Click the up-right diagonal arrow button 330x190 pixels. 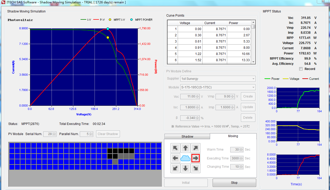click(x=196, y=148)
